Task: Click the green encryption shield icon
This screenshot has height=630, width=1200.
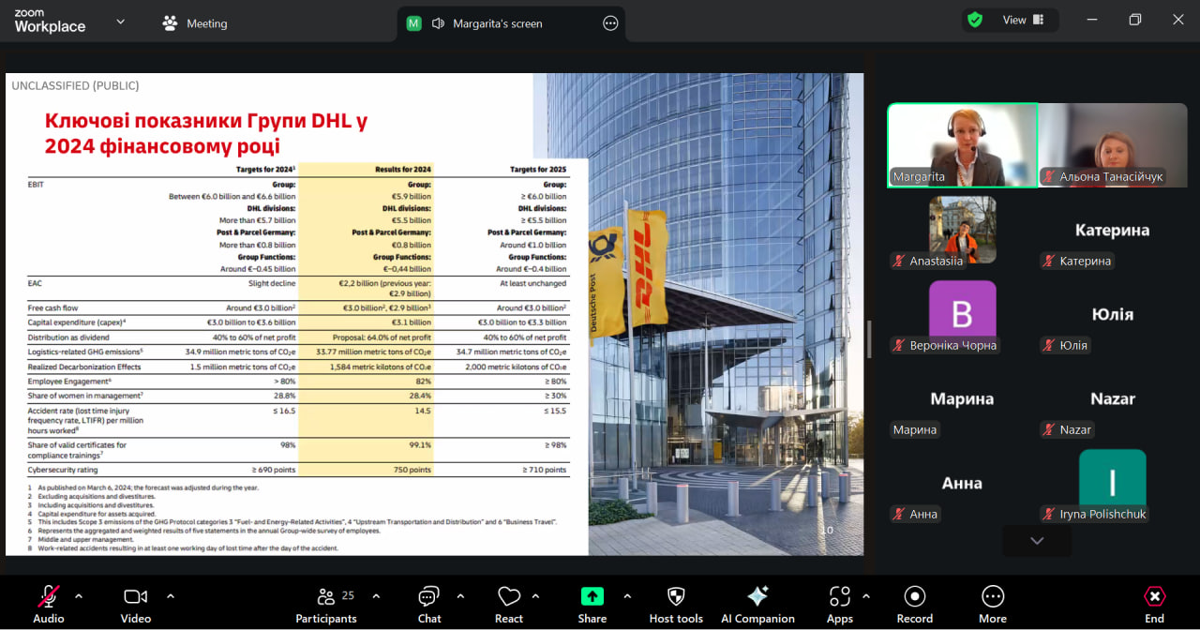Action: [x=975, y=20]
